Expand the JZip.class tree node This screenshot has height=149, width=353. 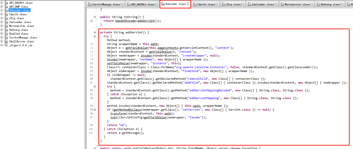pos(1,18)
